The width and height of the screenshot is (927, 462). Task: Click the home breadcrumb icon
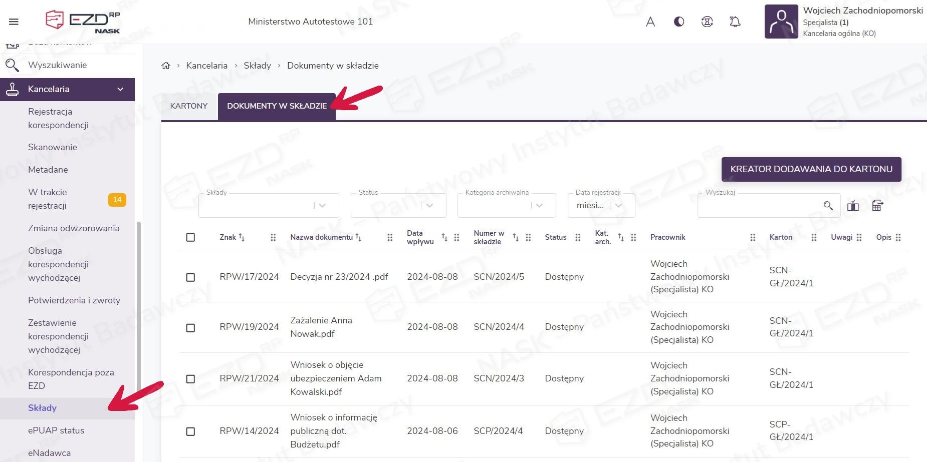click(x=166, y=66)
